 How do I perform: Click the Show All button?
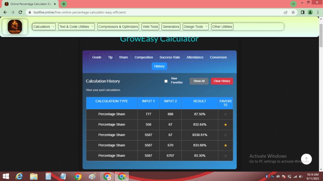pos(199,81)
